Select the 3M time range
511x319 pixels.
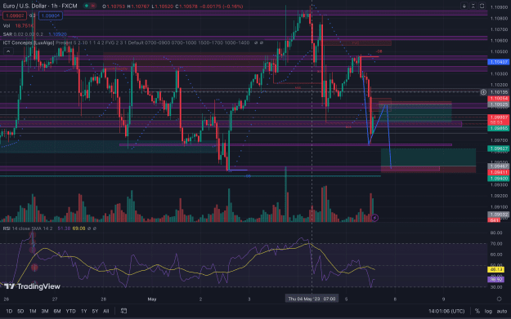[45, 311]
